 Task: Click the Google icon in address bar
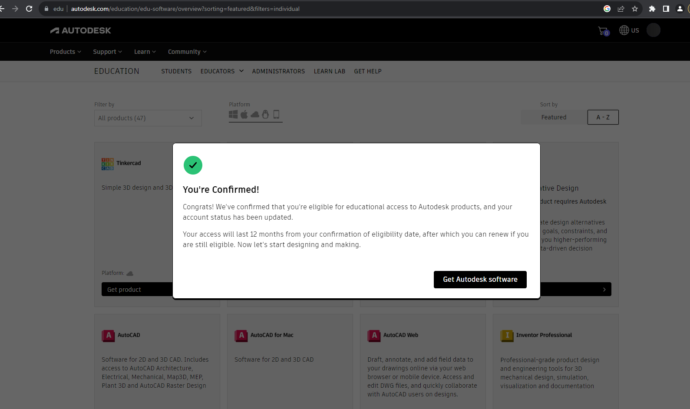tap(607, 9)
